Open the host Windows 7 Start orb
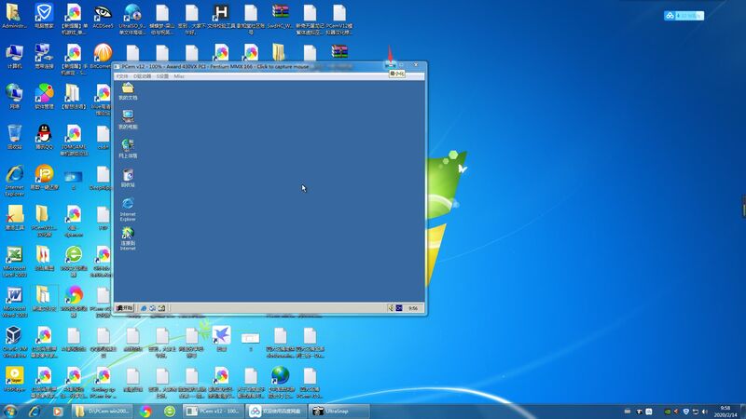The image size is (746, 419). pyautogui.click(x=11, y=411)
